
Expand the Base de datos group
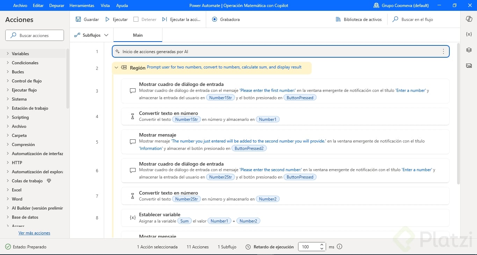(8, 217)
